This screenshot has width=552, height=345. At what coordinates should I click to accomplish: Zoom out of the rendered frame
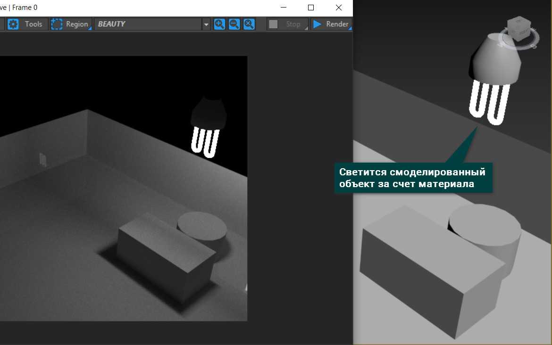[x=234, y=24]
